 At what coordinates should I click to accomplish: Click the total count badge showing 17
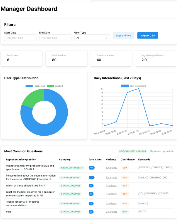[x=91, y=178]
